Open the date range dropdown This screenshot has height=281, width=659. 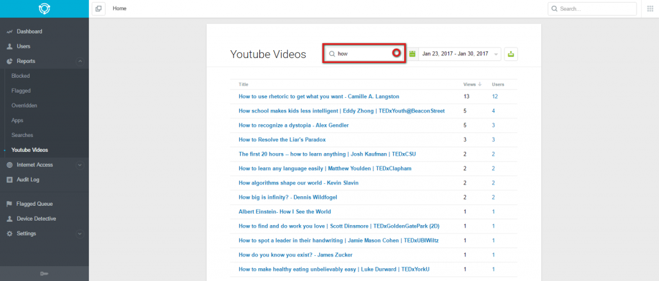459,54
